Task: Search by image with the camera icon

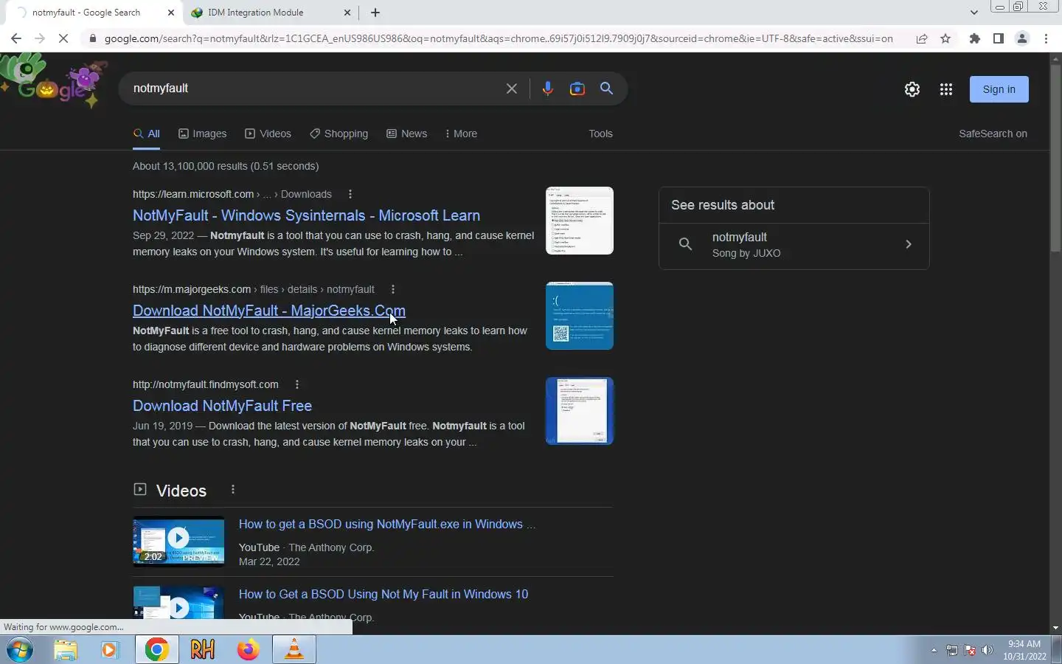Action: 577,89
